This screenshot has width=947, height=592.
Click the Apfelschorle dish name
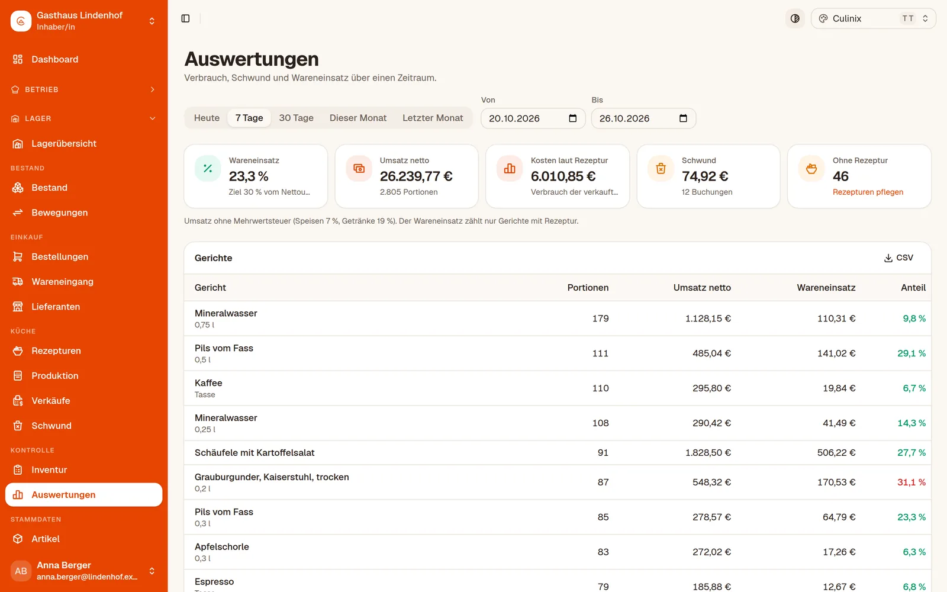click(222, 547)
